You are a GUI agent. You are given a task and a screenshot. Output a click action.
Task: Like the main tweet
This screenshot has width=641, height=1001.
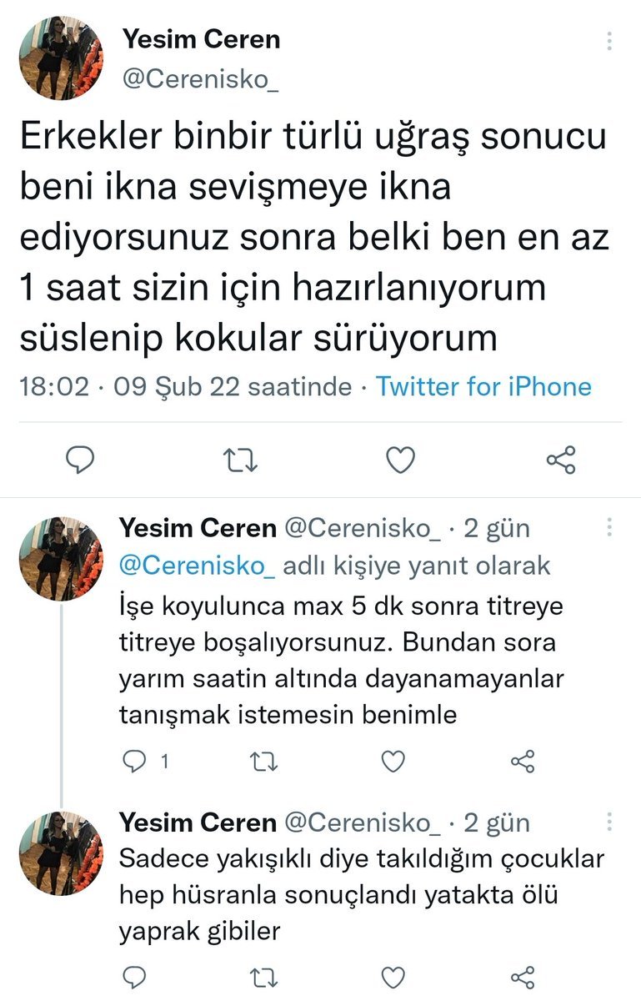(402, 459)
